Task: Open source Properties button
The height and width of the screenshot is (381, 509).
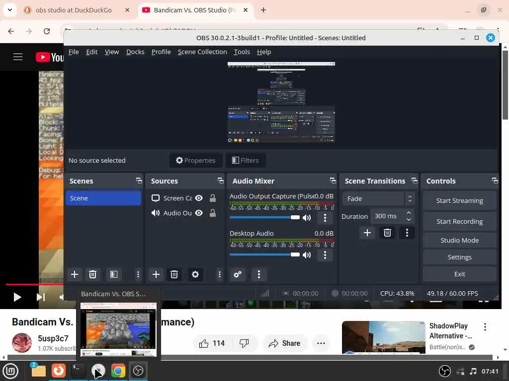Action: point(196,160)
